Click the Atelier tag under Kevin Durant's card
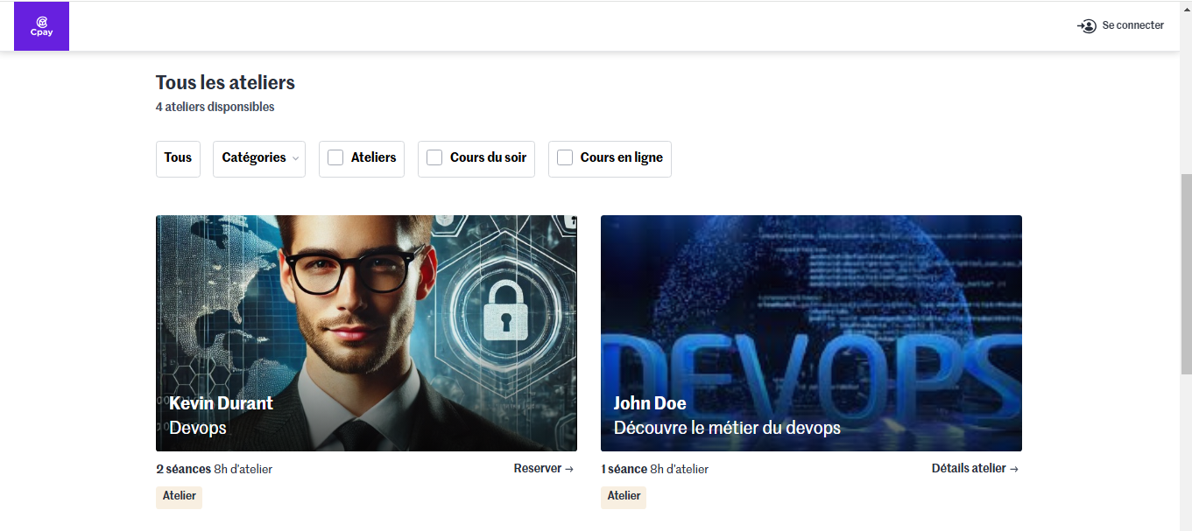This screenshot has height=531, width=1192. (x=180, y=496)
